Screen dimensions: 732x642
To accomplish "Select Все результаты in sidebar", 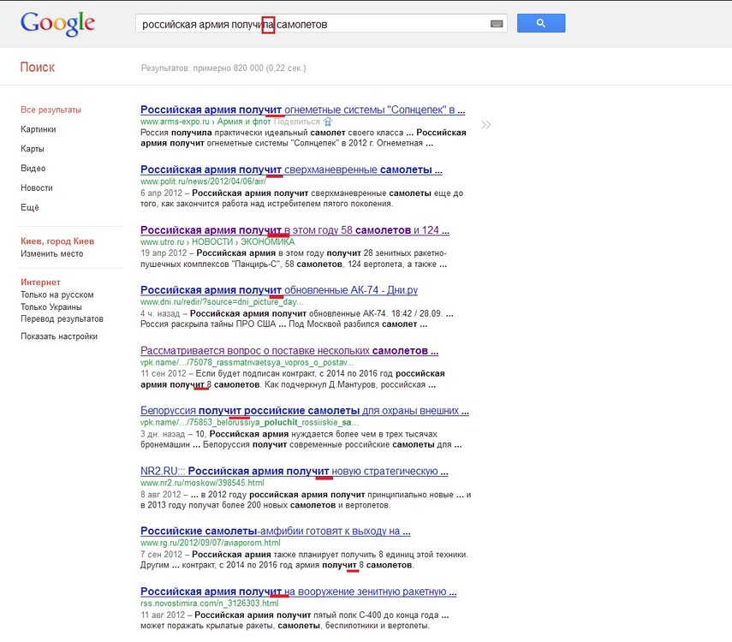I will pos(51,110).
